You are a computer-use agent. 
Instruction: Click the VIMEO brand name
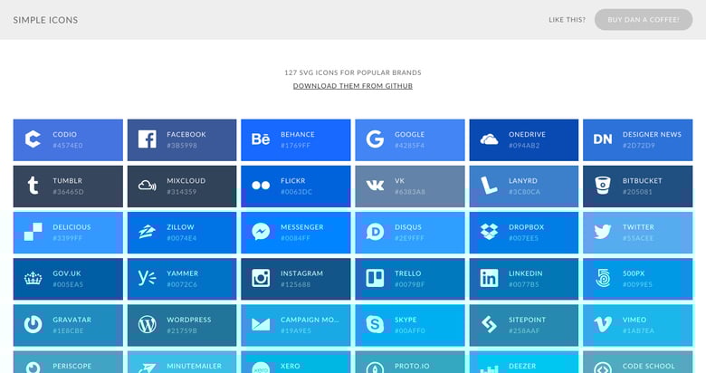634,320
